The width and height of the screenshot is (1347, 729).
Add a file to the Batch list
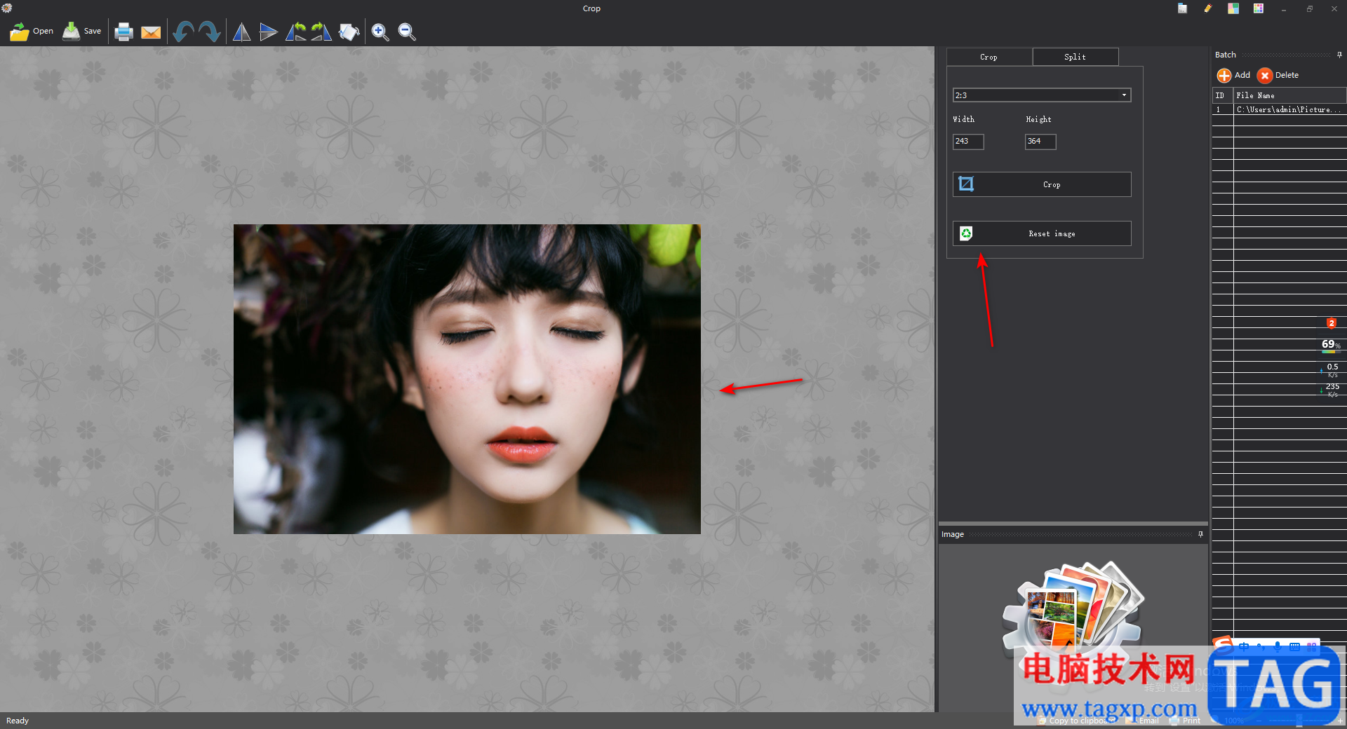pos(1233,75)
